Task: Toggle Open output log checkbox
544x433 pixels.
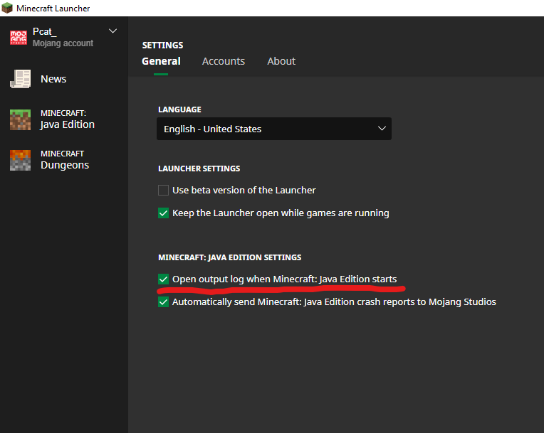Action: (x=163, y=279)
